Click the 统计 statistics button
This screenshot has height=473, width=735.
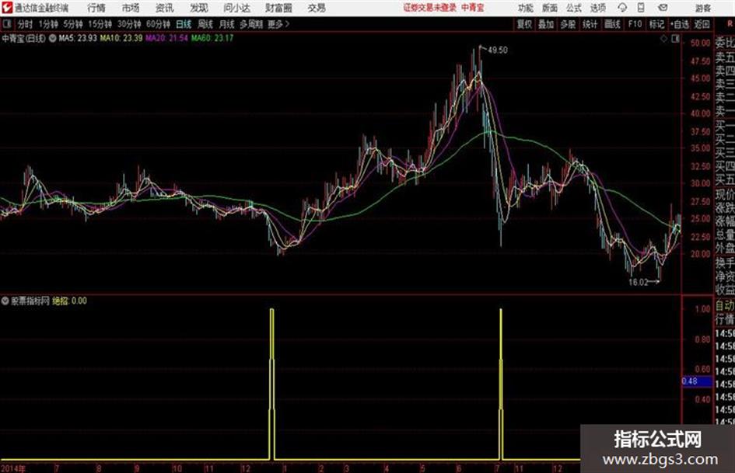[590, 24]
